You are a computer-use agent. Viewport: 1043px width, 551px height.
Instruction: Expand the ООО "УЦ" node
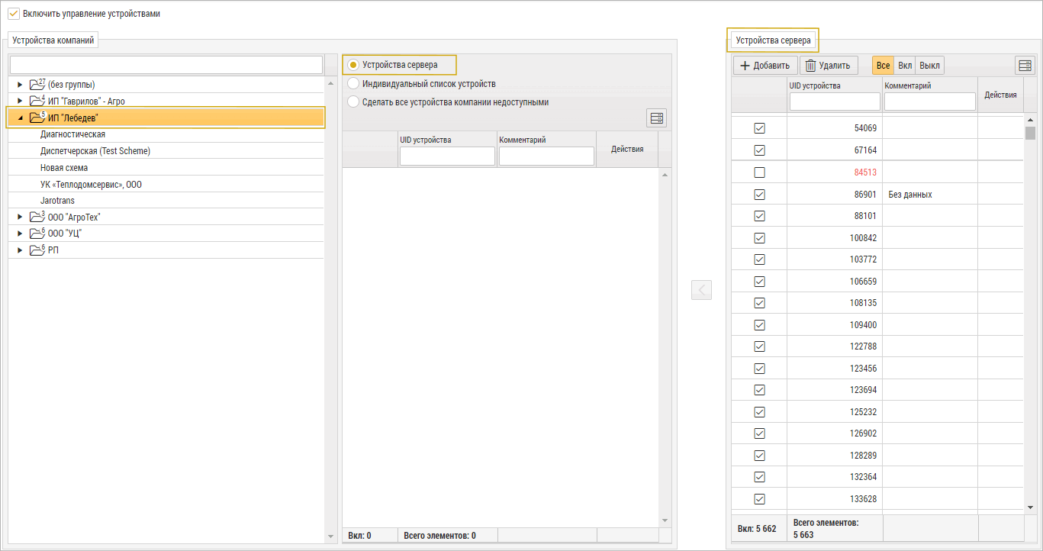pos(20,234)
